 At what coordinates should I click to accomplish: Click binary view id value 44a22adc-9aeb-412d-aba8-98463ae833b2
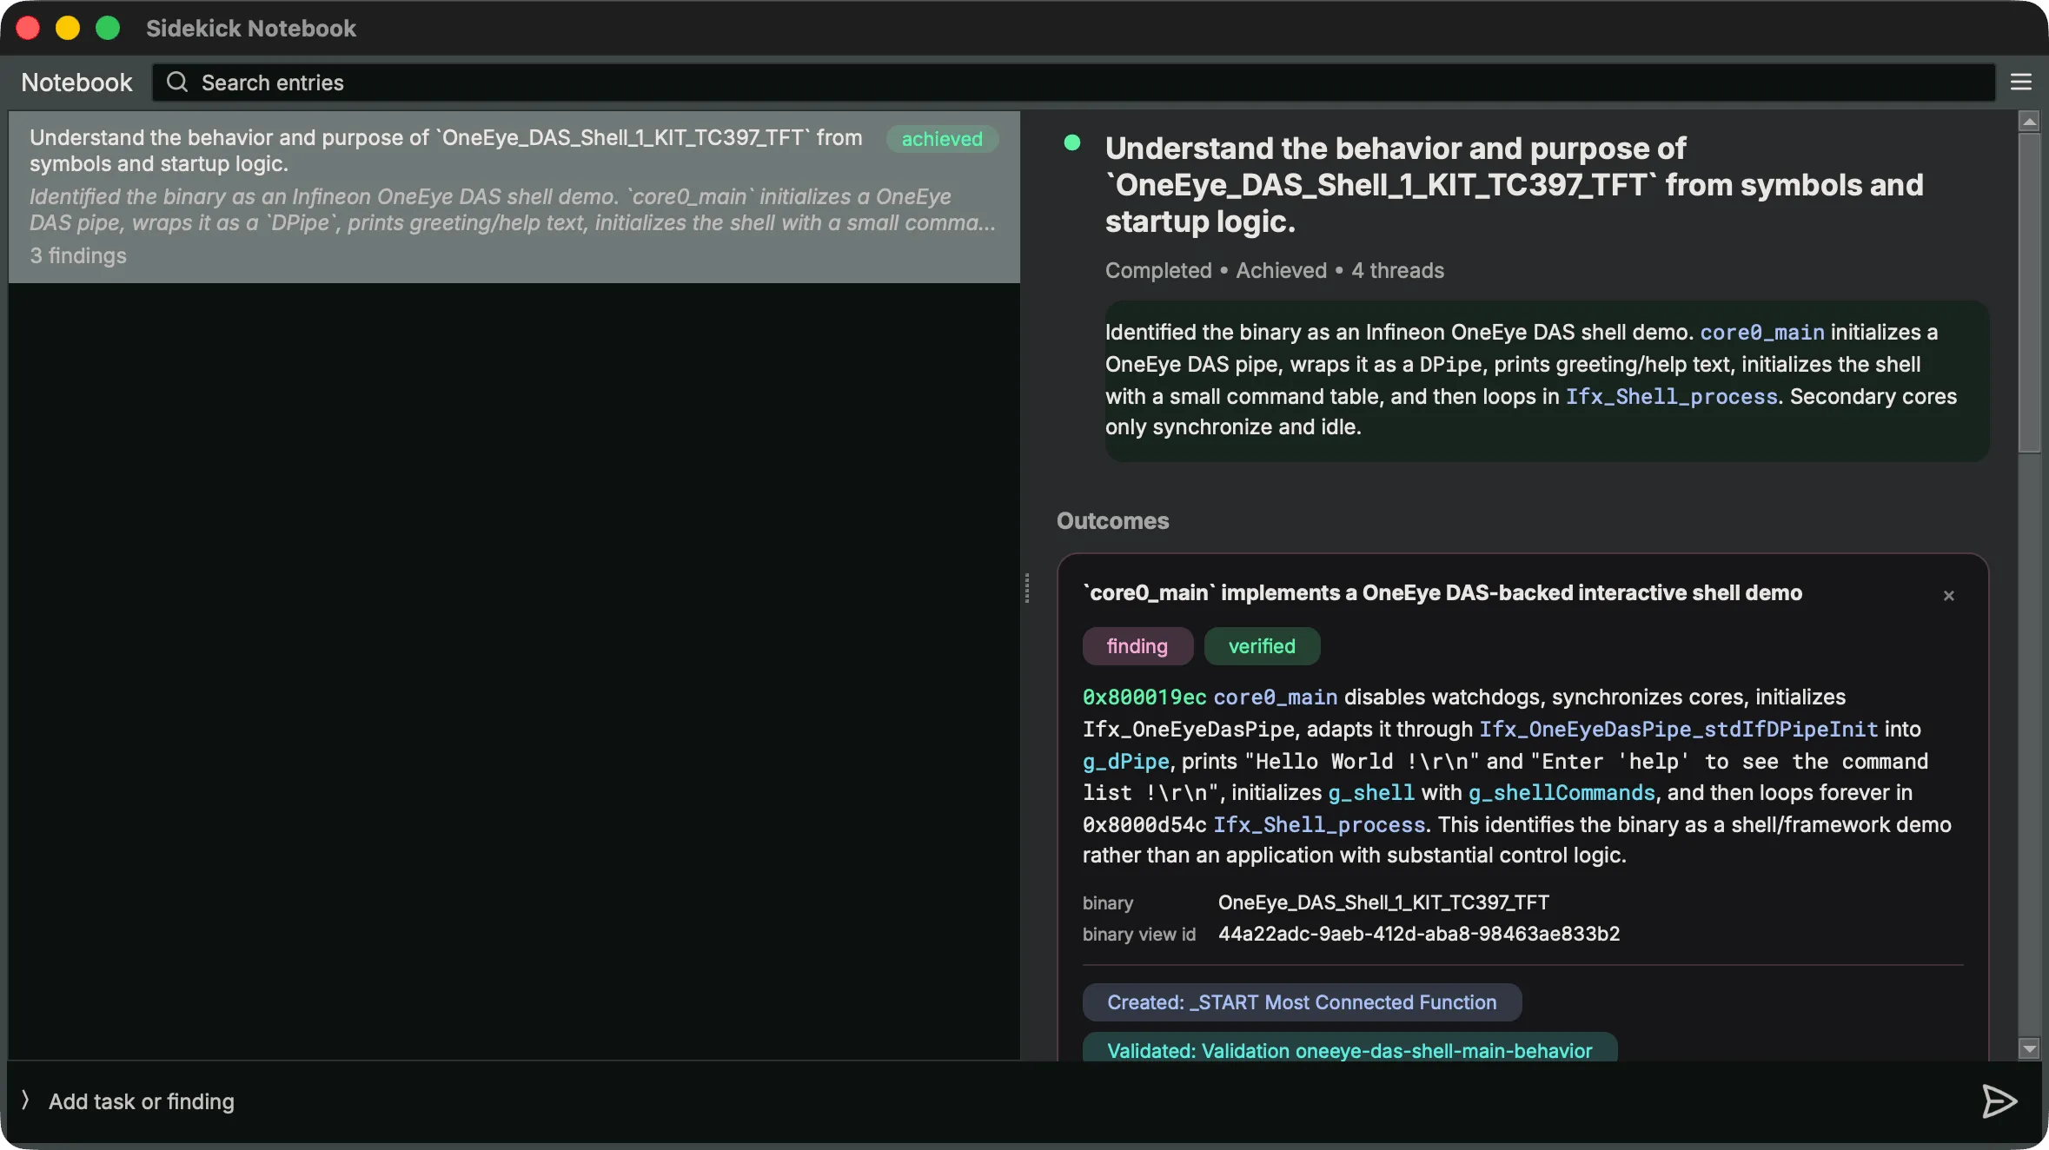[1419, 934]
